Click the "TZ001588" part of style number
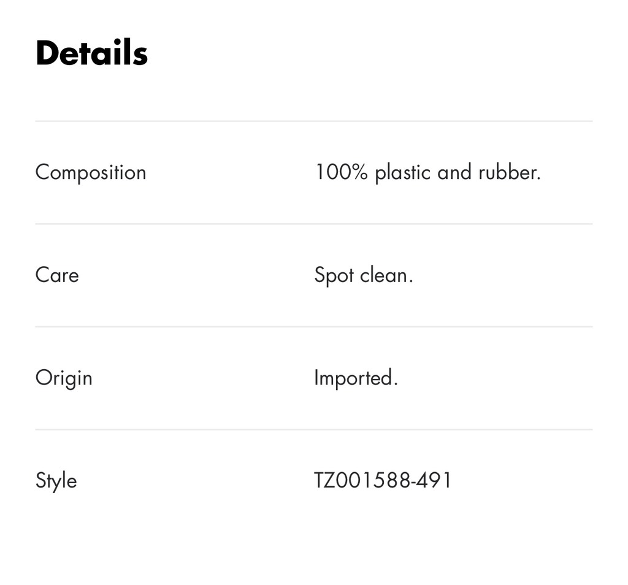 click(363, 480)
